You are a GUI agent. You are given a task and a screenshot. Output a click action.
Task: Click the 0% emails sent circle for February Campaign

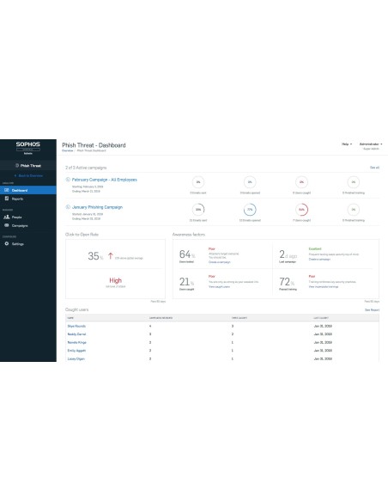[198, 182]
